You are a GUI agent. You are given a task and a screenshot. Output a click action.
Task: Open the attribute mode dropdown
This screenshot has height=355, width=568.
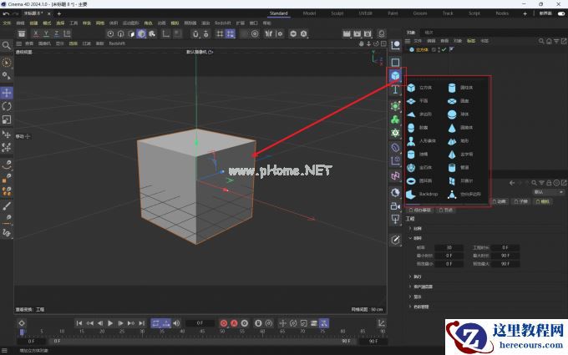pyautogui.click(x=549, y=192)
